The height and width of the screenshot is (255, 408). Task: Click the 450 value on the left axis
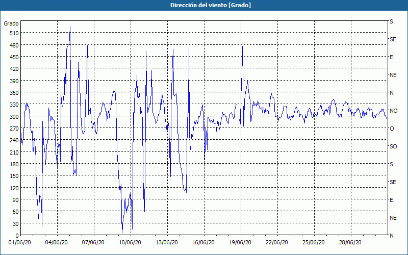(14, 57)
